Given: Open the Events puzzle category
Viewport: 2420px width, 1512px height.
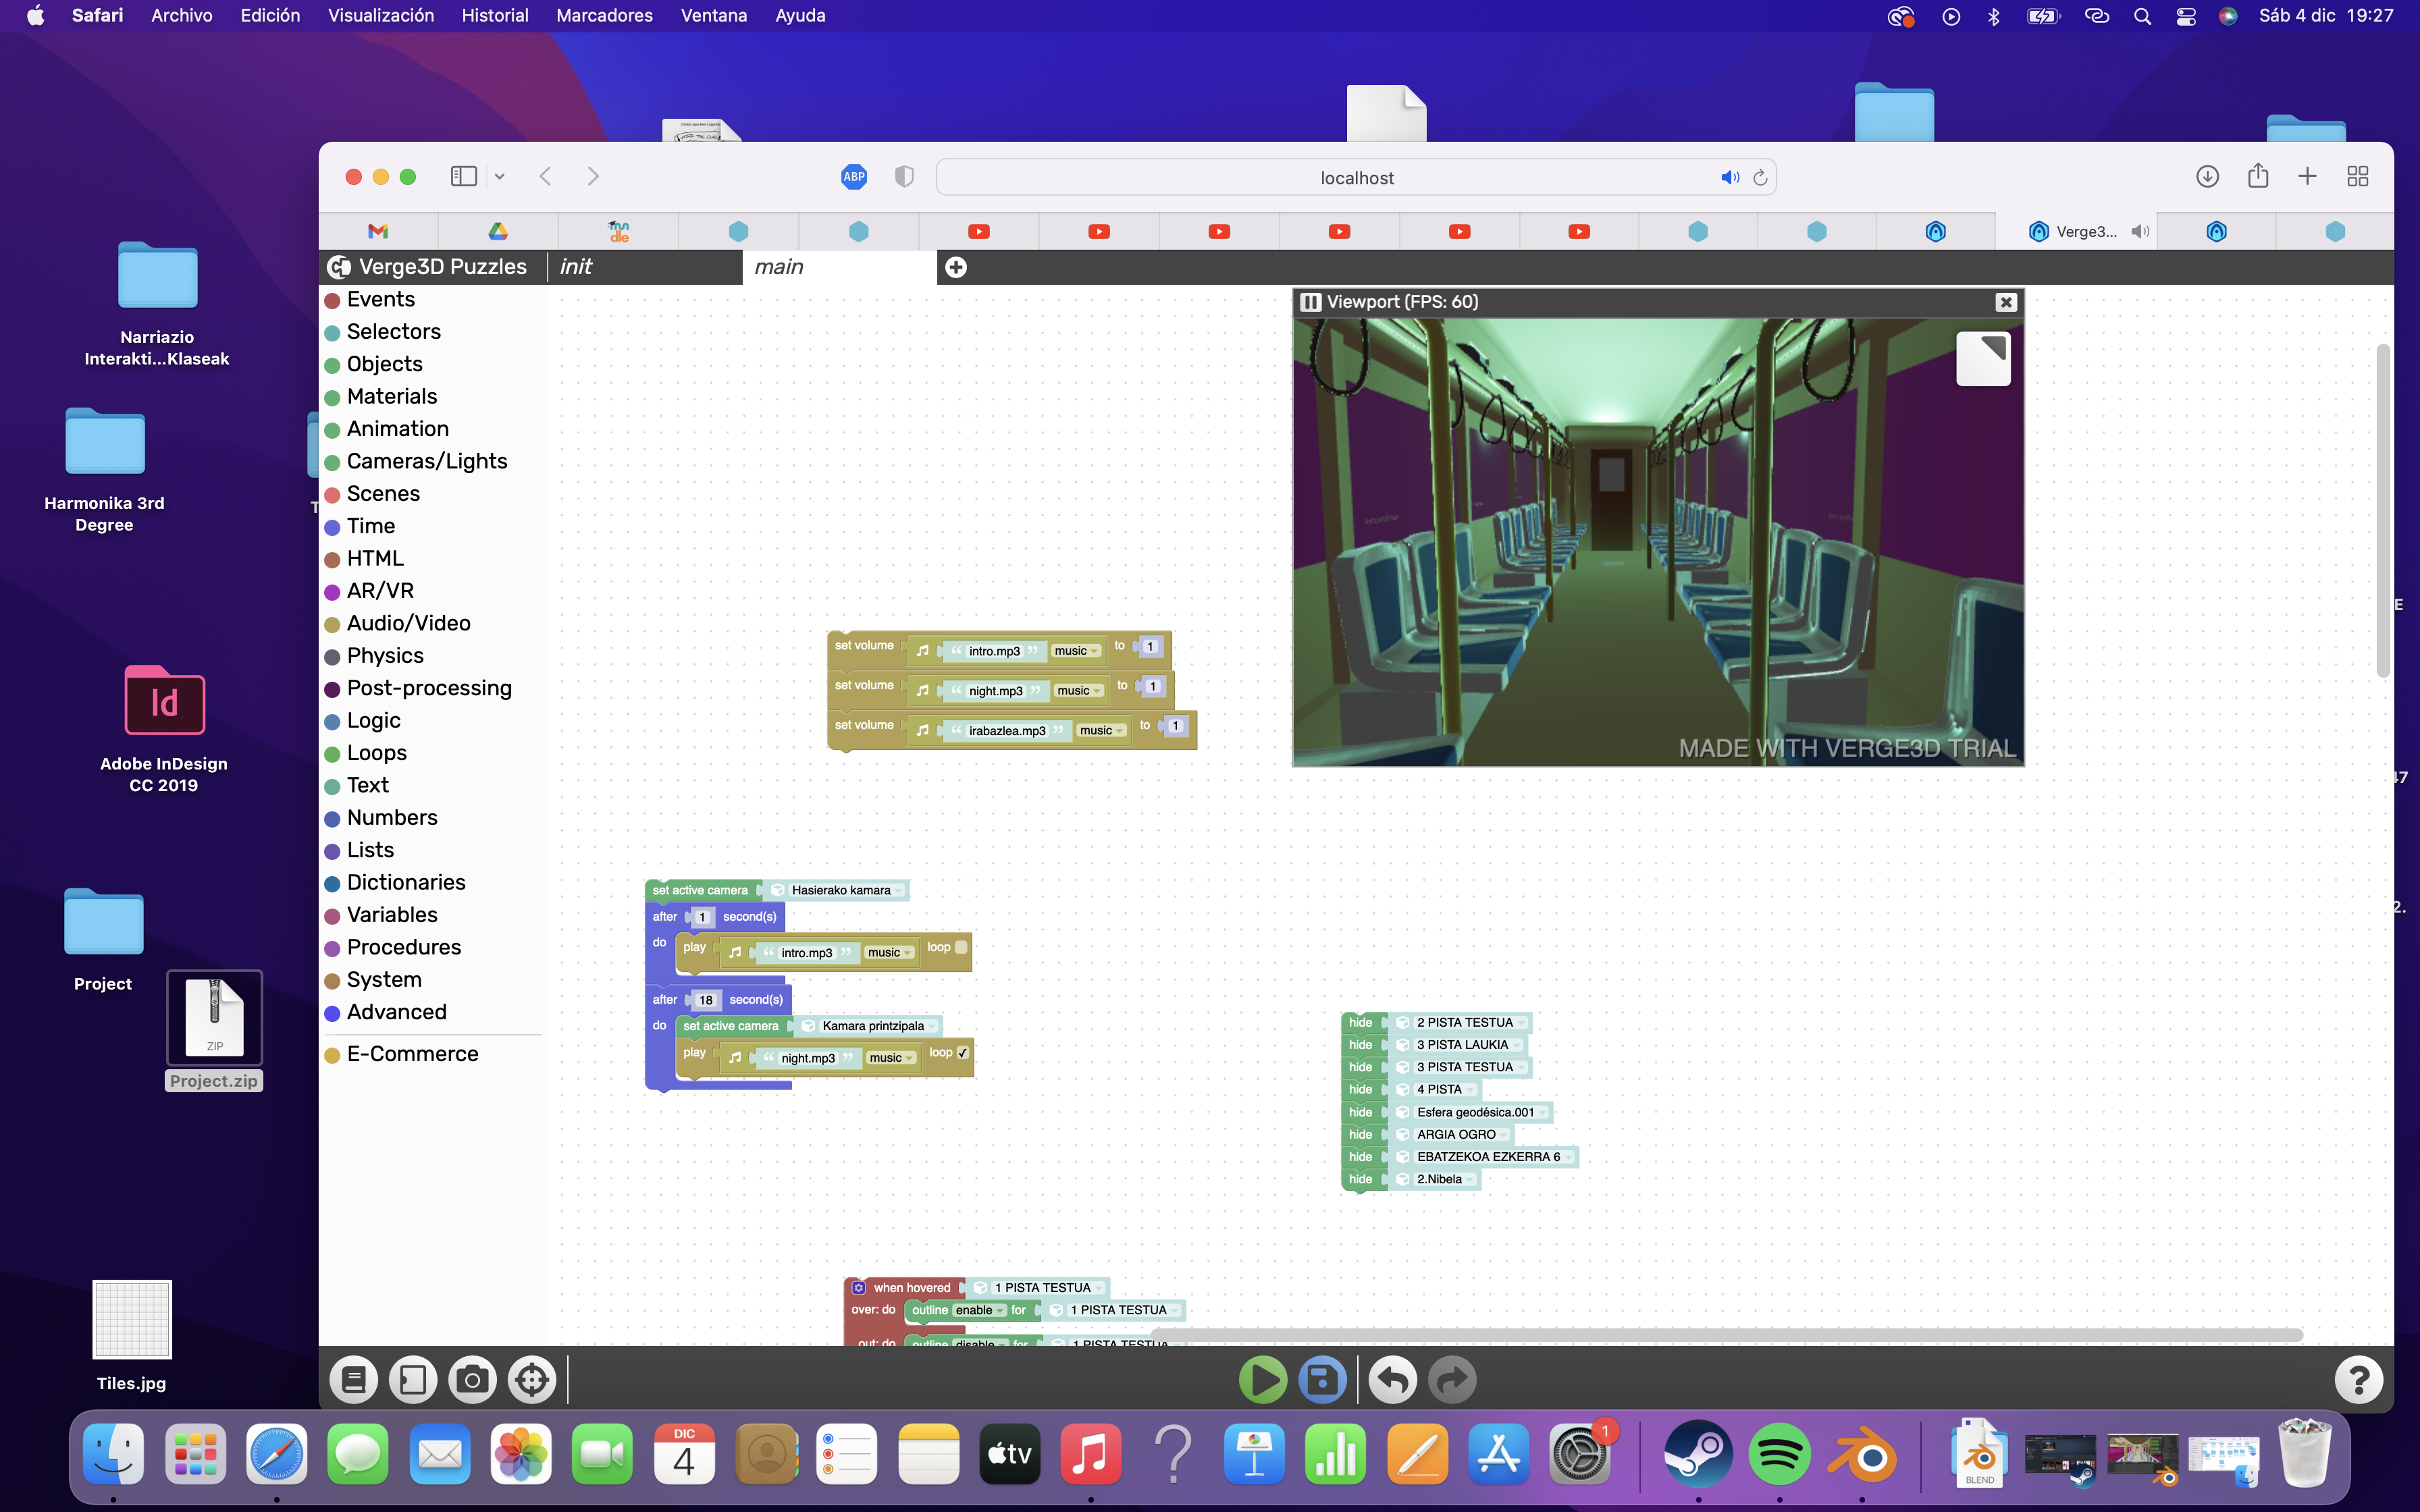Looking at the screenshot, I should pos(380,299).
